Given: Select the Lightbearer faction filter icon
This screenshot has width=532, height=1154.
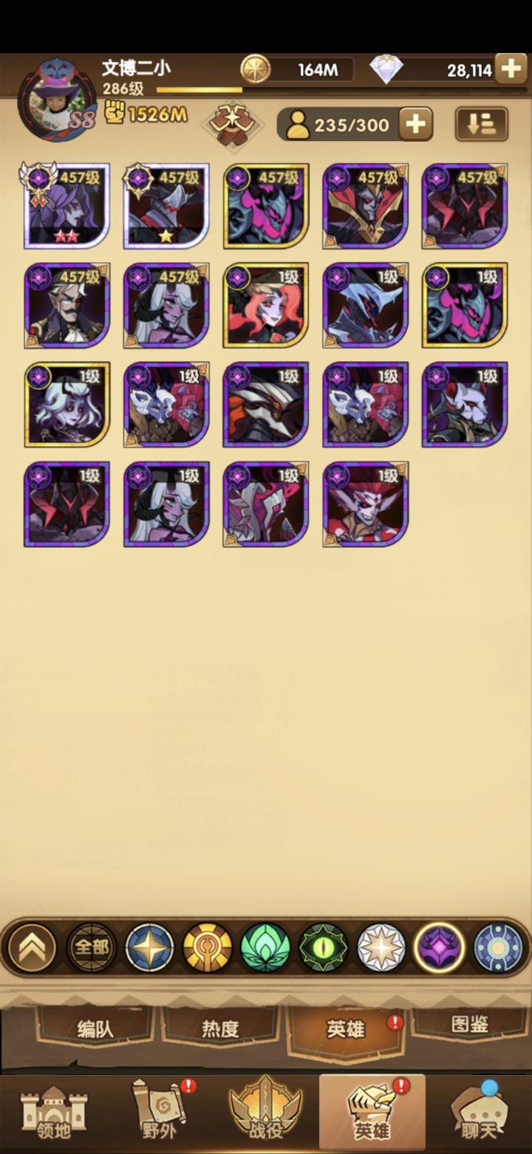Looking at the screenshot, I should (x=150, y=947).
